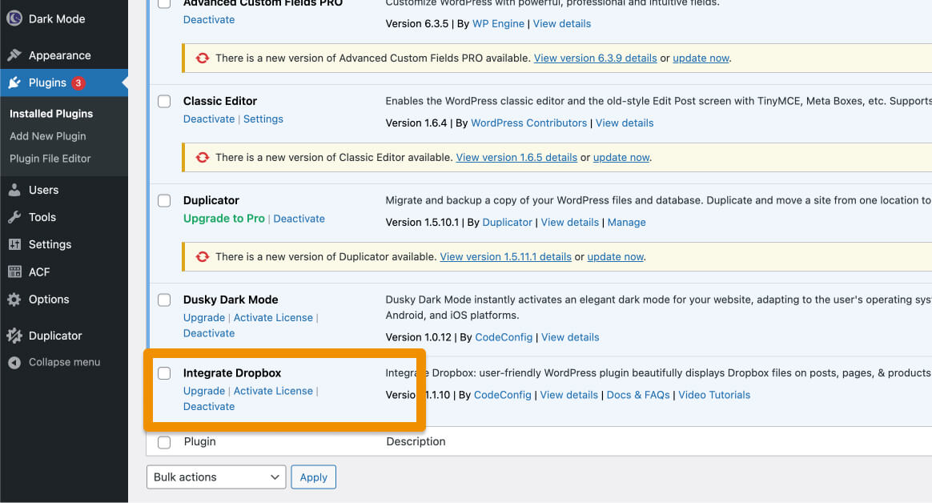Click the Tools wrench icon
This screenshot has height=503, width=932.
(x=14, y=218)
